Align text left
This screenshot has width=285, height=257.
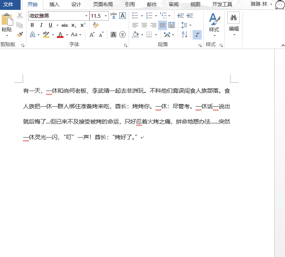coord(135,25)
